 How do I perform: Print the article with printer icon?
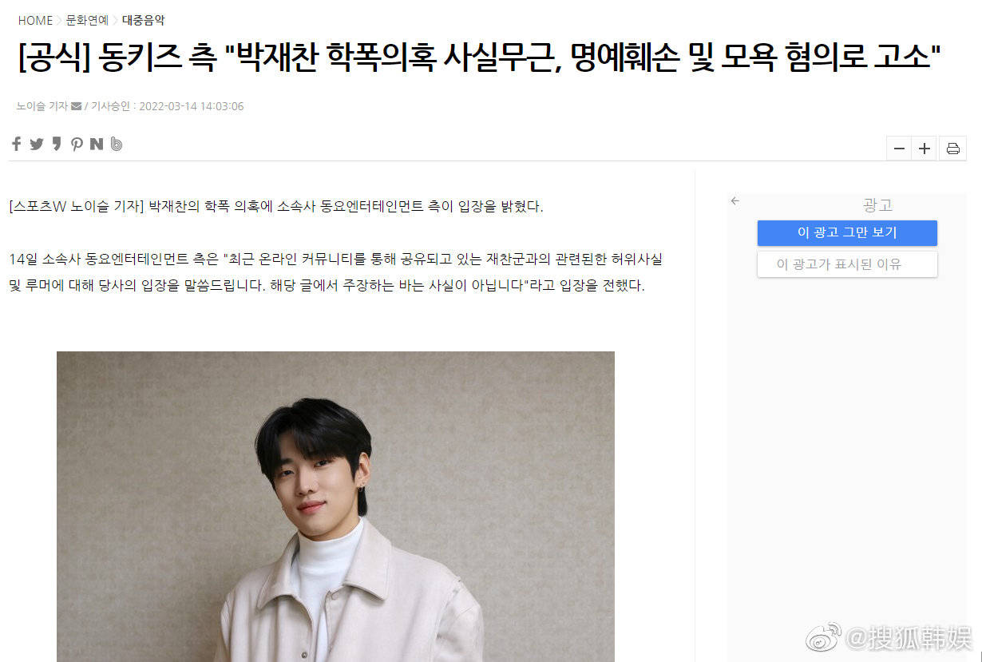[x=952, y=149]
